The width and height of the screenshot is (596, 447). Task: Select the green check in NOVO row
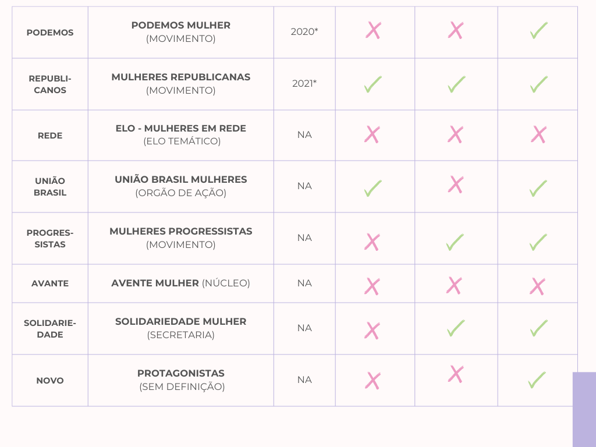point(537,380)
